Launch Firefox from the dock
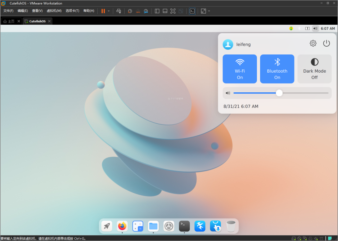The image size is (338, 241). click(x=122, y=226)
